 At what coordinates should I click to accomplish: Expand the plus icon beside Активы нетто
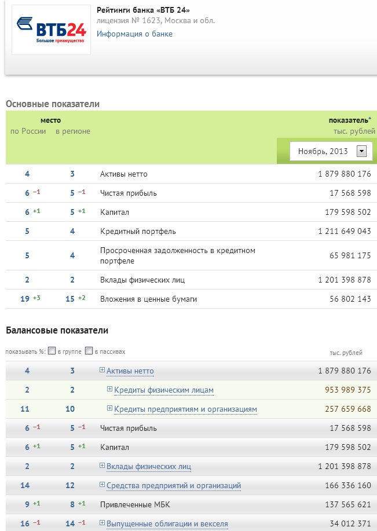103,370
